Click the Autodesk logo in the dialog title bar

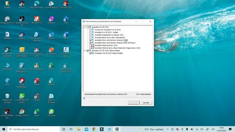tap(84, 21)
